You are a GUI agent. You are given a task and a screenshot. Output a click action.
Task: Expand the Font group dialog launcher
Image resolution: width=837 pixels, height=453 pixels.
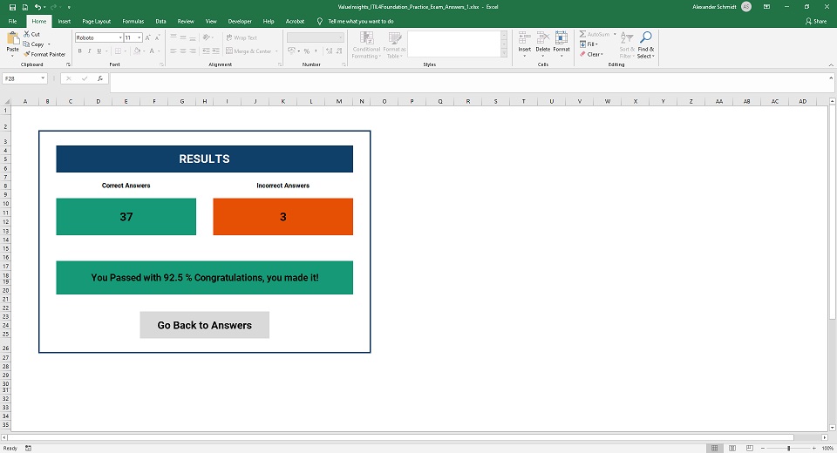click(161, 64)
